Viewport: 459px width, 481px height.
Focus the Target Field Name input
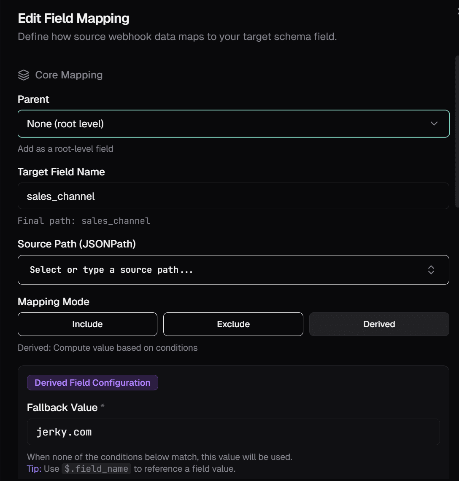233,196
